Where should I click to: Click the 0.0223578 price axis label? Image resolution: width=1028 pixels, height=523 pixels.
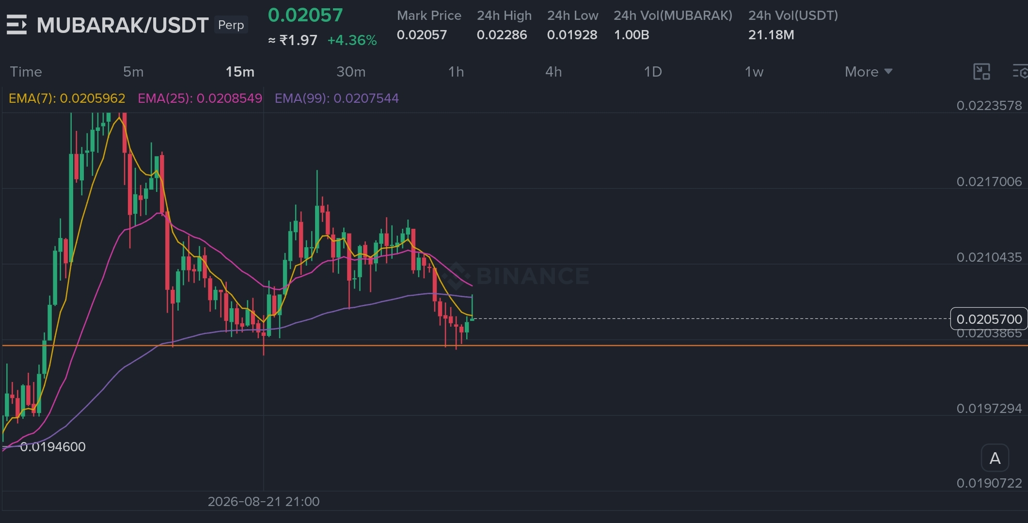click(x=989, y=106)
